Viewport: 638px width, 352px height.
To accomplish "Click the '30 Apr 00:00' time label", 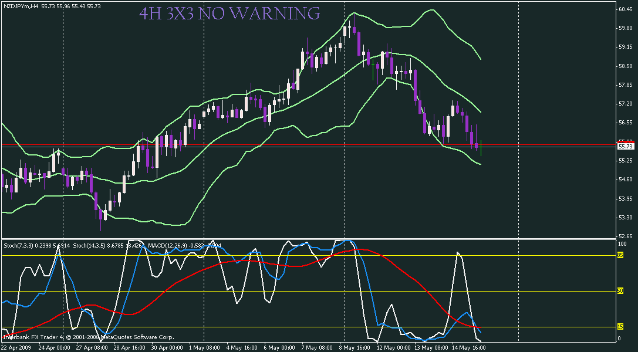I will tap(167, 348).
